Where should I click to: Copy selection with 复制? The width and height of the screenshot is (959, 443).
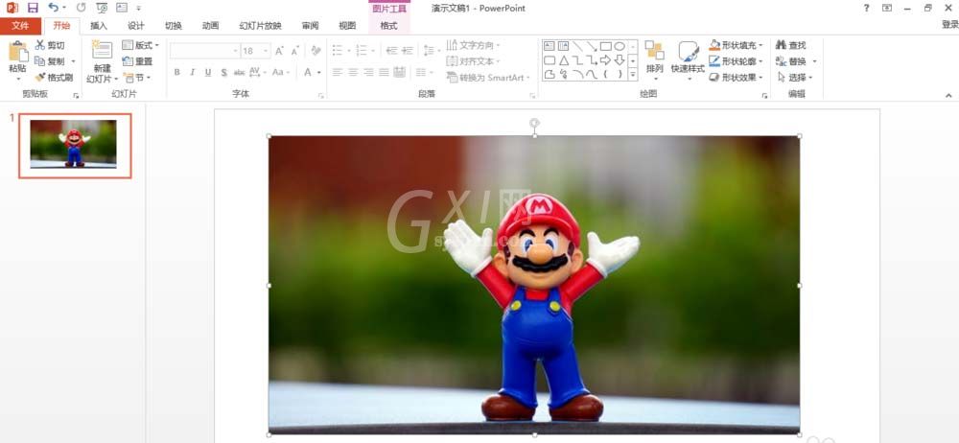point(50,61)
